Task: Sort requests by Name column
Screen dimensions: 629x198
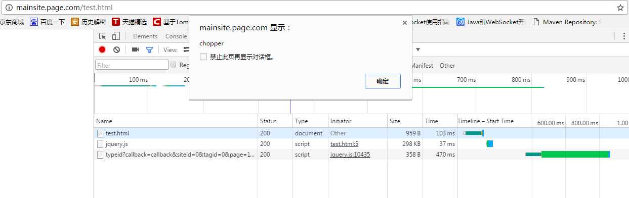Action: pos(176,121)
